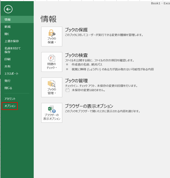Click the ブックの管理 heading text

(76, 81)
